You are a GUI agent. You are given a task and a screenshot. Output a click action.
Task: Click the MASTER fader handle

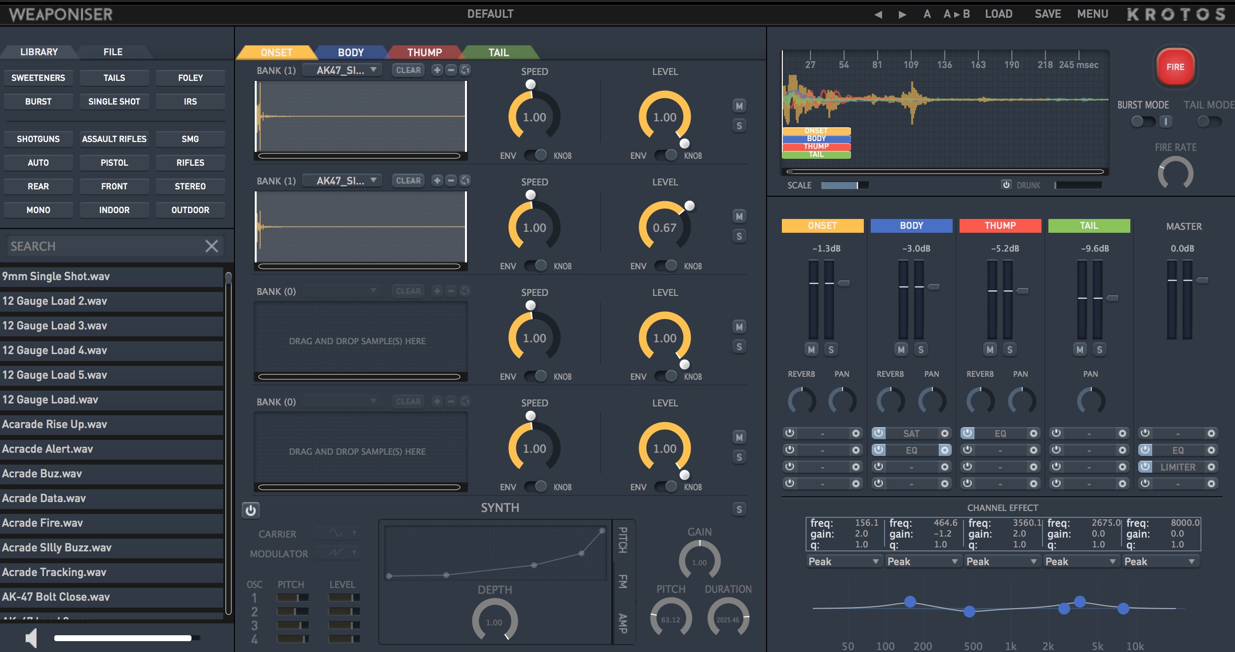pyautogui.click(x=1202, y=280)
